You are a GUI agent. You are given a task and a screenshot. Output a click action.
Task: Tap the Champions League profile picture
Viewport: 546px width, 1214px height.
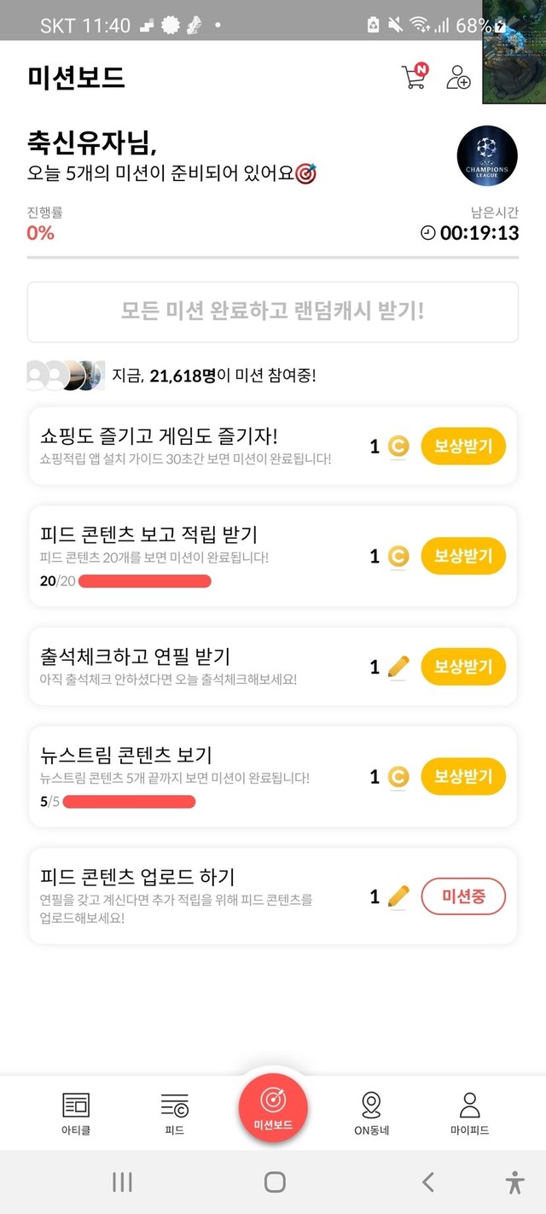point(487,156)
